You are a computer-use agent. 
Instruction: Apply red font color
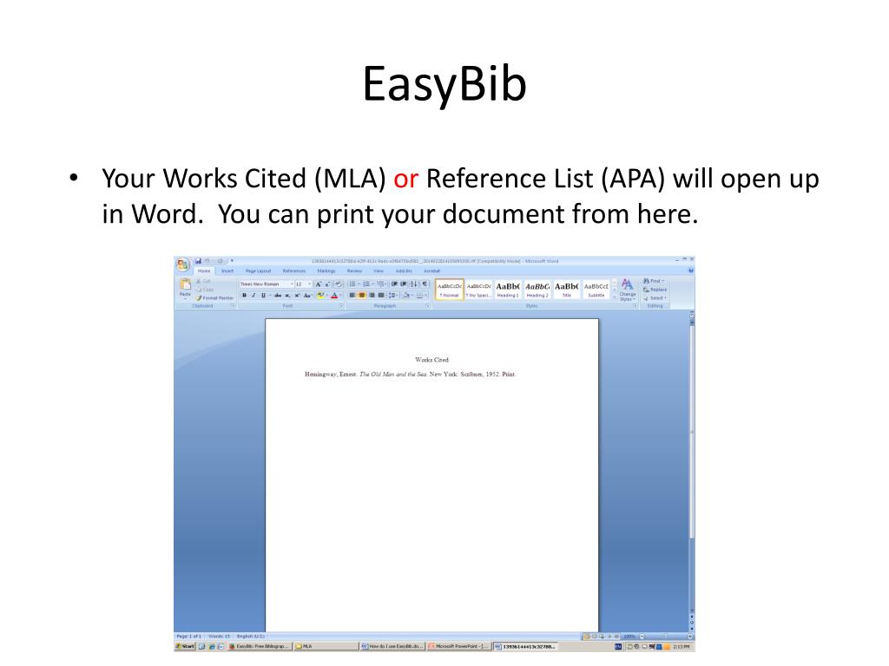334,295
